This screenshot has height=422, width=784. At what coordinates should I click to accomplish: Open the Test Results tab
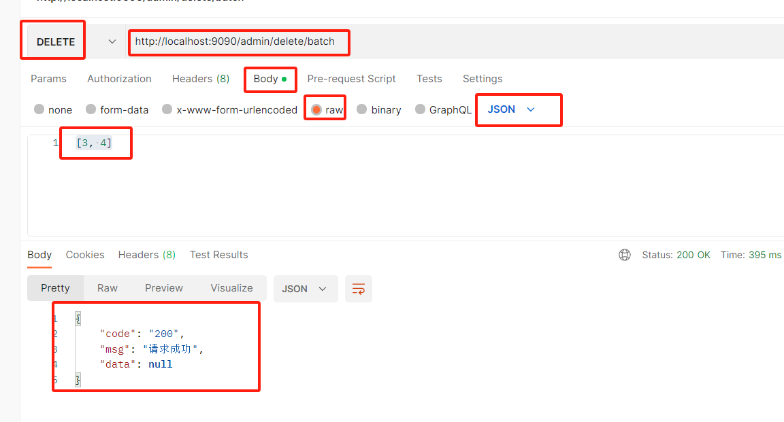218,255
